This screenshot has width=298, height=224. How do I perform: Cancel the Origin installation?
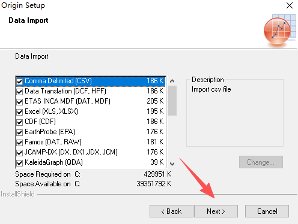click(x=267, y=211)
